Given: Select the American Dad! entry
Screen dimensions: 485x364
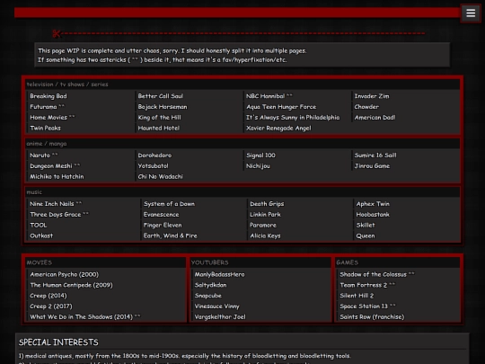Looking at the screenshot, I should [x=375, y=118].
